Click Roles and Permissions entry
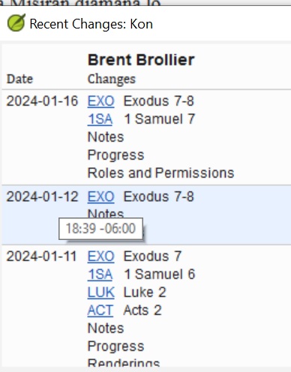 160,173
